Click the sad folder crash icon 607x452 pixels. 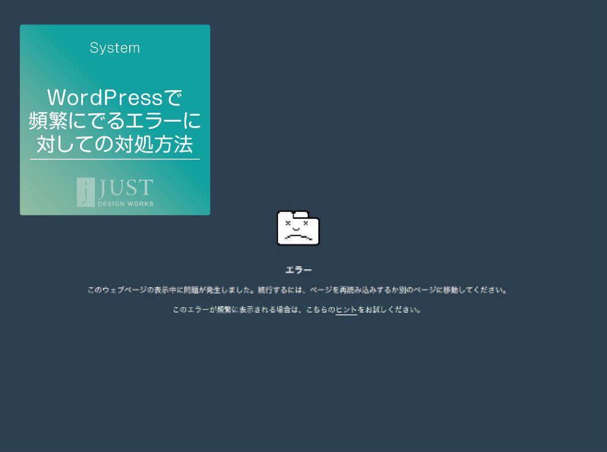coord(298,228)
